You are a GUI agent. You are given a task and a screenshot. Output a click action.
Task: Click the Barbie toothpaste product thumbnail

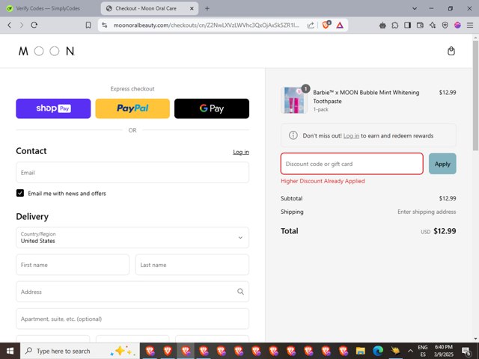click(x=294, y=100)
